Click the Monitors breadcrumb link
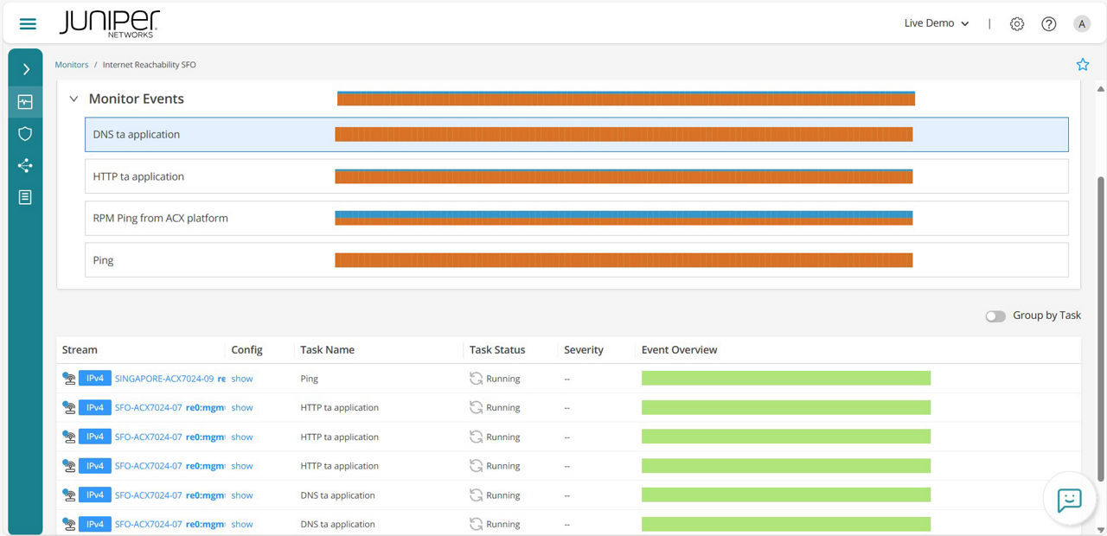 pos(72,64)
